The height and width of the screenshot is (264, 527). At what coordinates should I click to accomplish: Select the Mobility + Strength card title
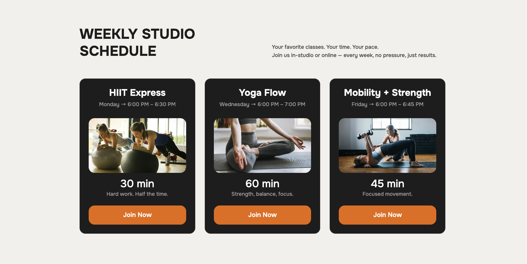[x=387, y=93]
